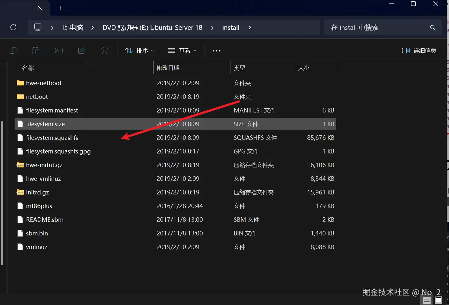
Task: Open a new tab with the plus button
Action: click(61, 8)
